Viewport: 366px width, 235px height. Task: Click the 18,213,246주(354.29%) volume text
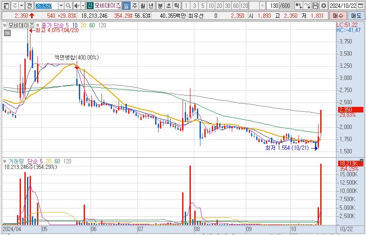30,167
